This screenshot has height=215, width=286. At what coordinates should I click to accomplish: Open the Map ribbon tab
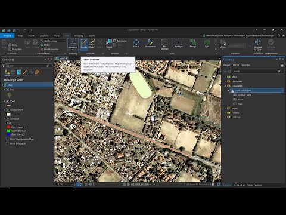coord(20,36)
